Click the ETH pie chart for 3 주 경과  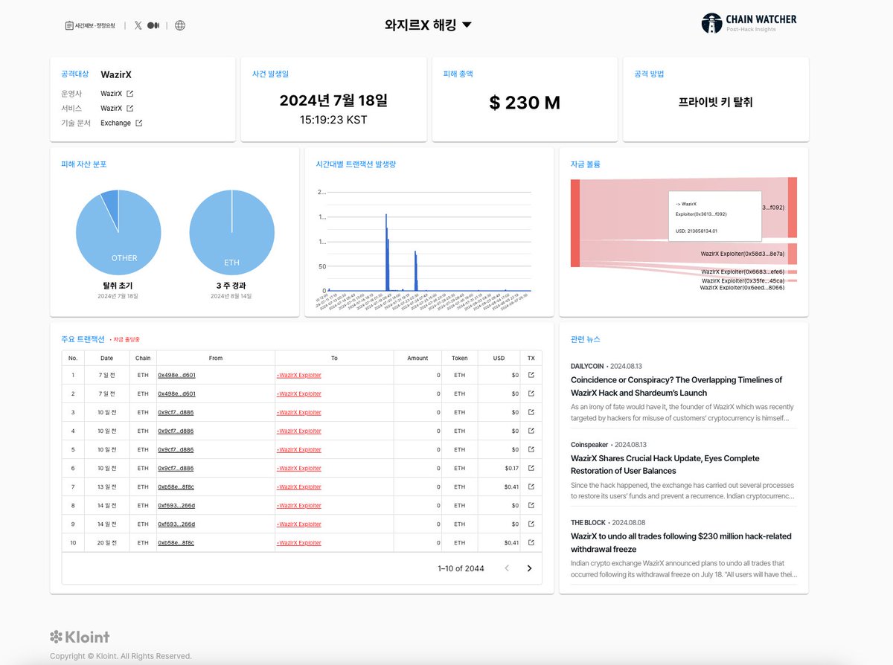pyautogui.click(x=232, y=233)
